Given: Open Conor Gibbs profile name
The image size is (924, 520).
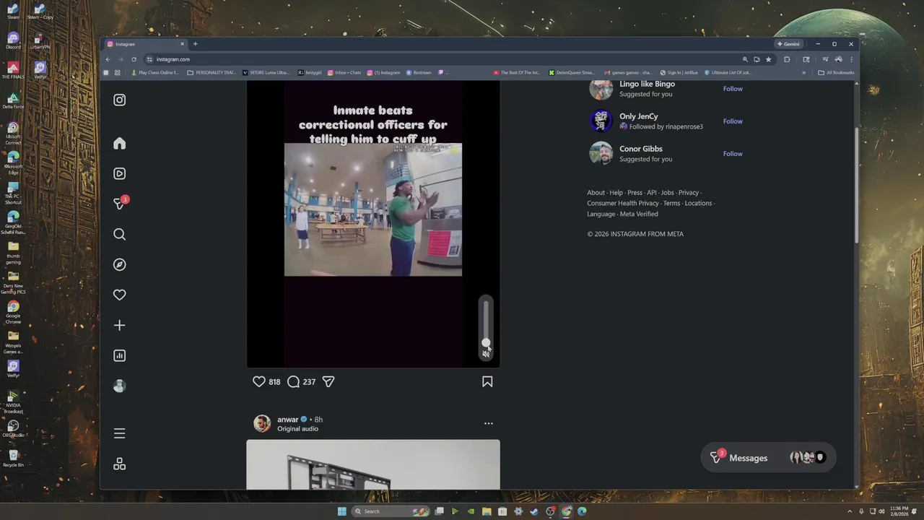Looking at the screenshot, I should click(x=641, y=149).
